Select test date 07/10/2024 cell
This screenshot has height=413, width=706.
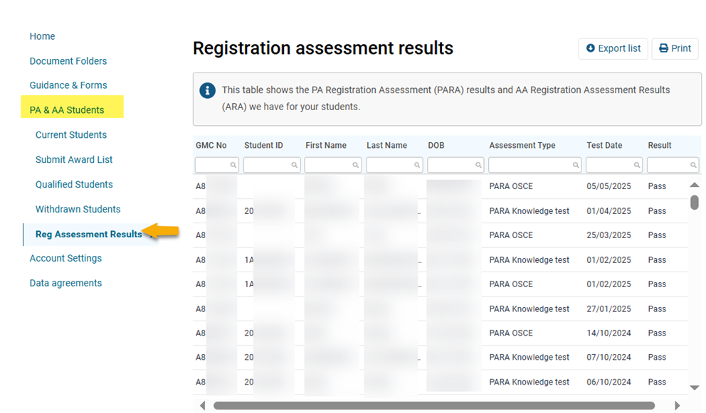click(608, 358)
